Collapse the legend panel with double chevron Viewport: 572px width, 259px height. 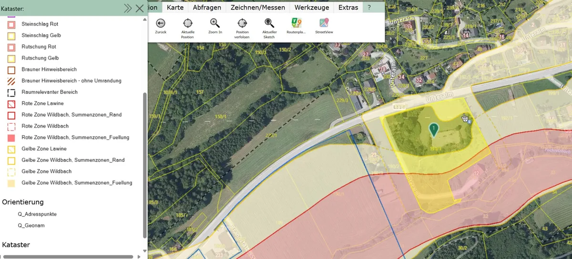pyautogui.click(x=128, y=8)
